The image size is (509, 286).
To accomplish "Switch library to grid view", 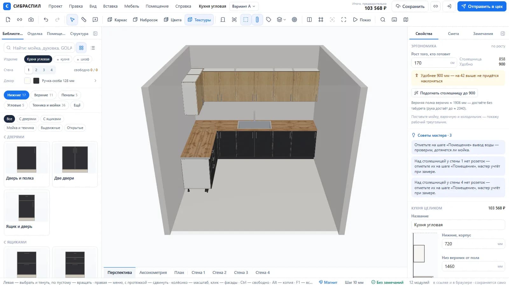I will (x=81, y=48).
